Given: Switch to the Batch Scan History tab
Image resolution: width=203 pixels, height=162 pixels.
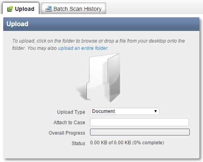Looking at the screenshot, I should tap(74, 8).
